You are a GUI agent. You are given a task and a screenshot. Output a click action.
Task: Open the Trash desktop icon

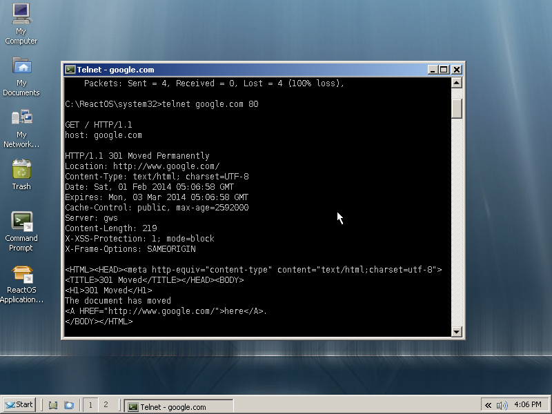[x=21, y=170]
